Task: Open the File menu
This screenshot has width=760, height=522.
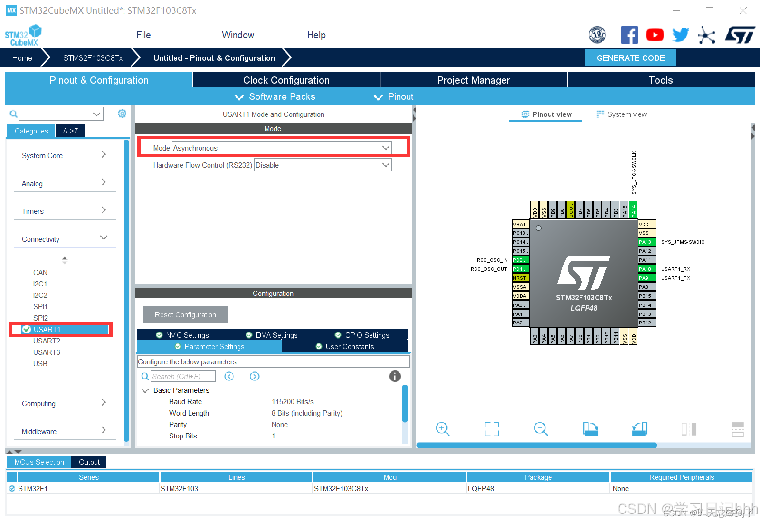Action: click(143, 35)
